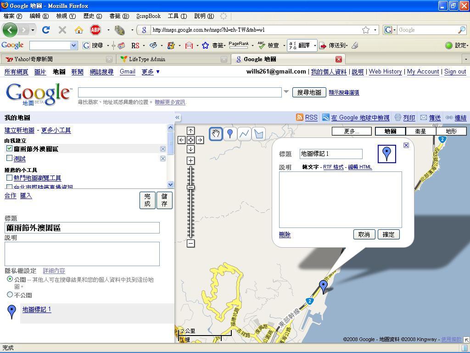Close the Google 地圖 tab
The image size is (470, 353).
coord(339,59)
